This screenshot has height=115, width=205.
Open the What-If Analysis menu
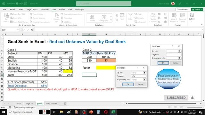(174, 18)
